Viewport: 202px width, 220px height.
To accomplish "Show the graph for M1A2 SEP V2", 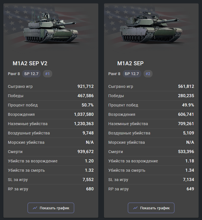I will point(51,208).
